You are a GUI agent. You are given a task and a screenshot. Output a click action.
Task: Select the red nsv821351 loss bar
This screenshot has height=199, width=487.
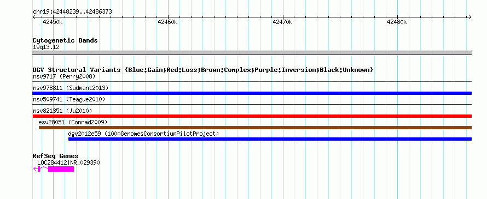pos(252,116)
